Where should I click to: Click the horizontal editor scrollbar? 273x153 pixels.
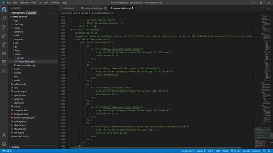point(155,148)
